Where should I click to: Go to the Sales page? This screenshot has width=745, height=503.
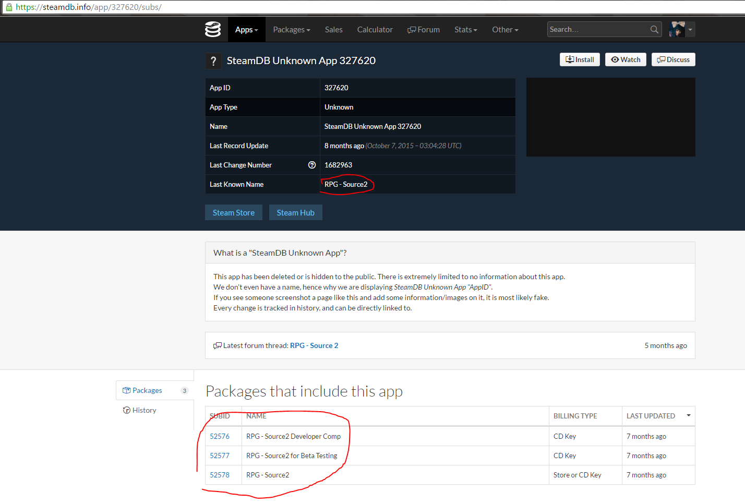333,30
